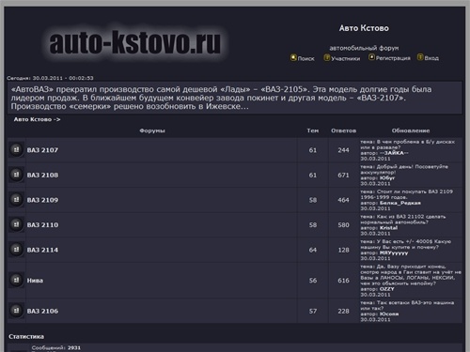The height and width of the screenshot is (352, 470).
Task: Open the ВАЗ 2108 forum
Action: (42, 176)
